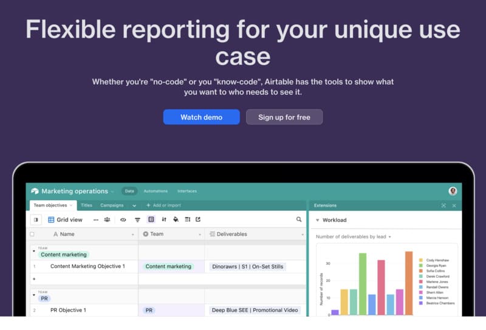The image size is (486, 330).
Task: Click the Airtable logo beside Marketing operations
Action: tap(35, 191)
